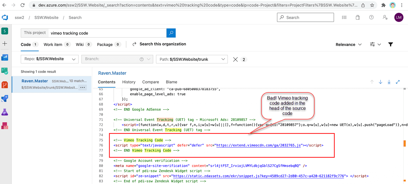
Task: Open Pipelines icon in the sidebar
Action: coord(5,98)
